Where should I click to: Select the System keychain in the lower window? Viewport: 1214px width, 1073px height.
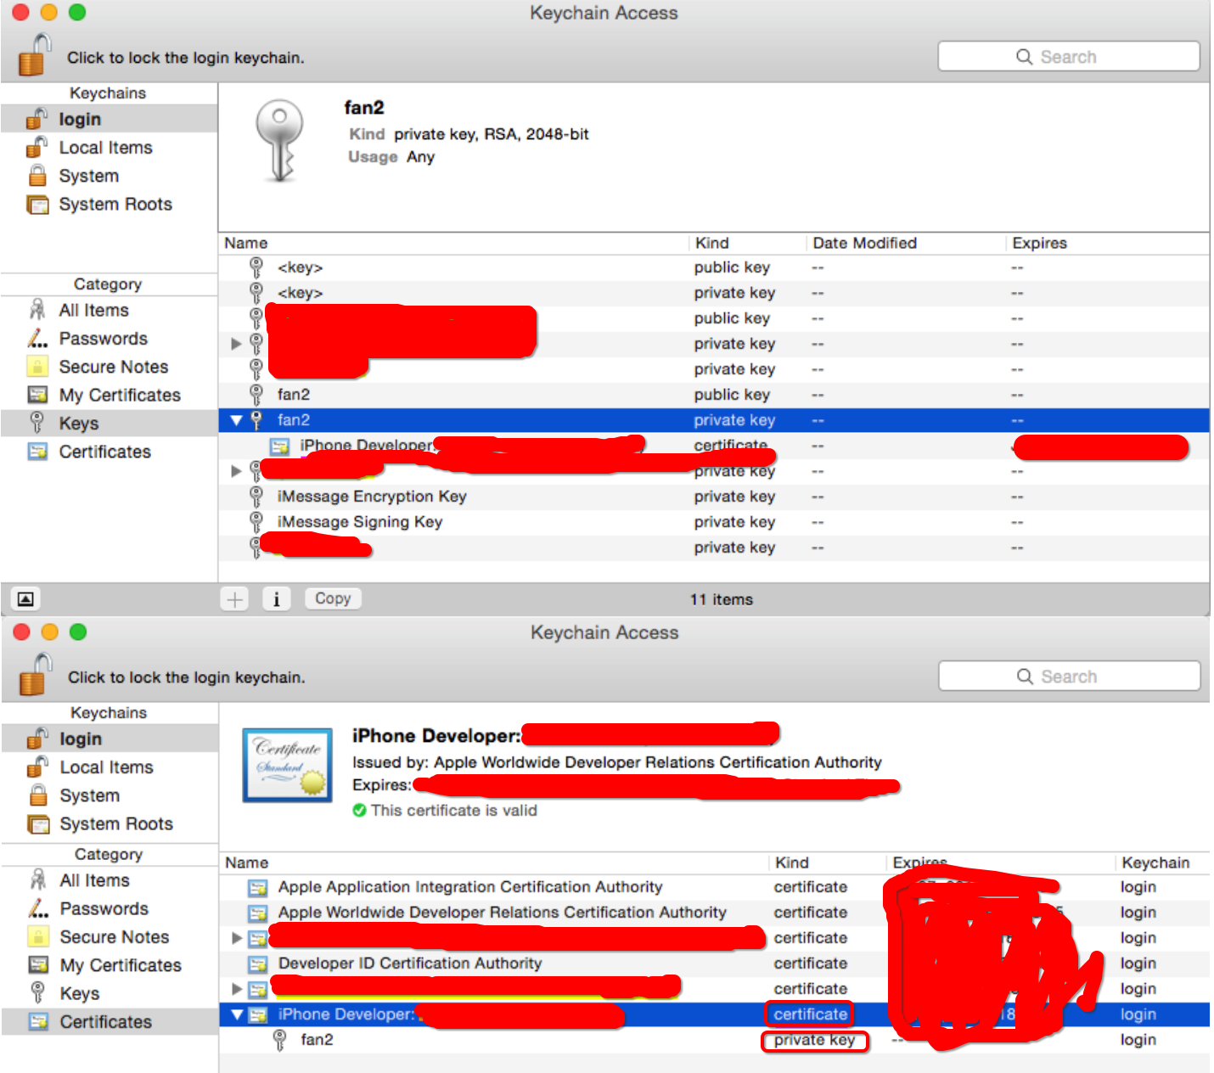tap(110, 795)
